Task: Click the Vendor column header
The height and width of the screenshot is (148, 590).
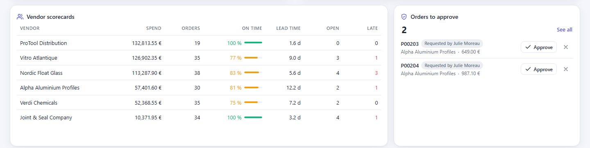Action: click(x=30, y=28)
